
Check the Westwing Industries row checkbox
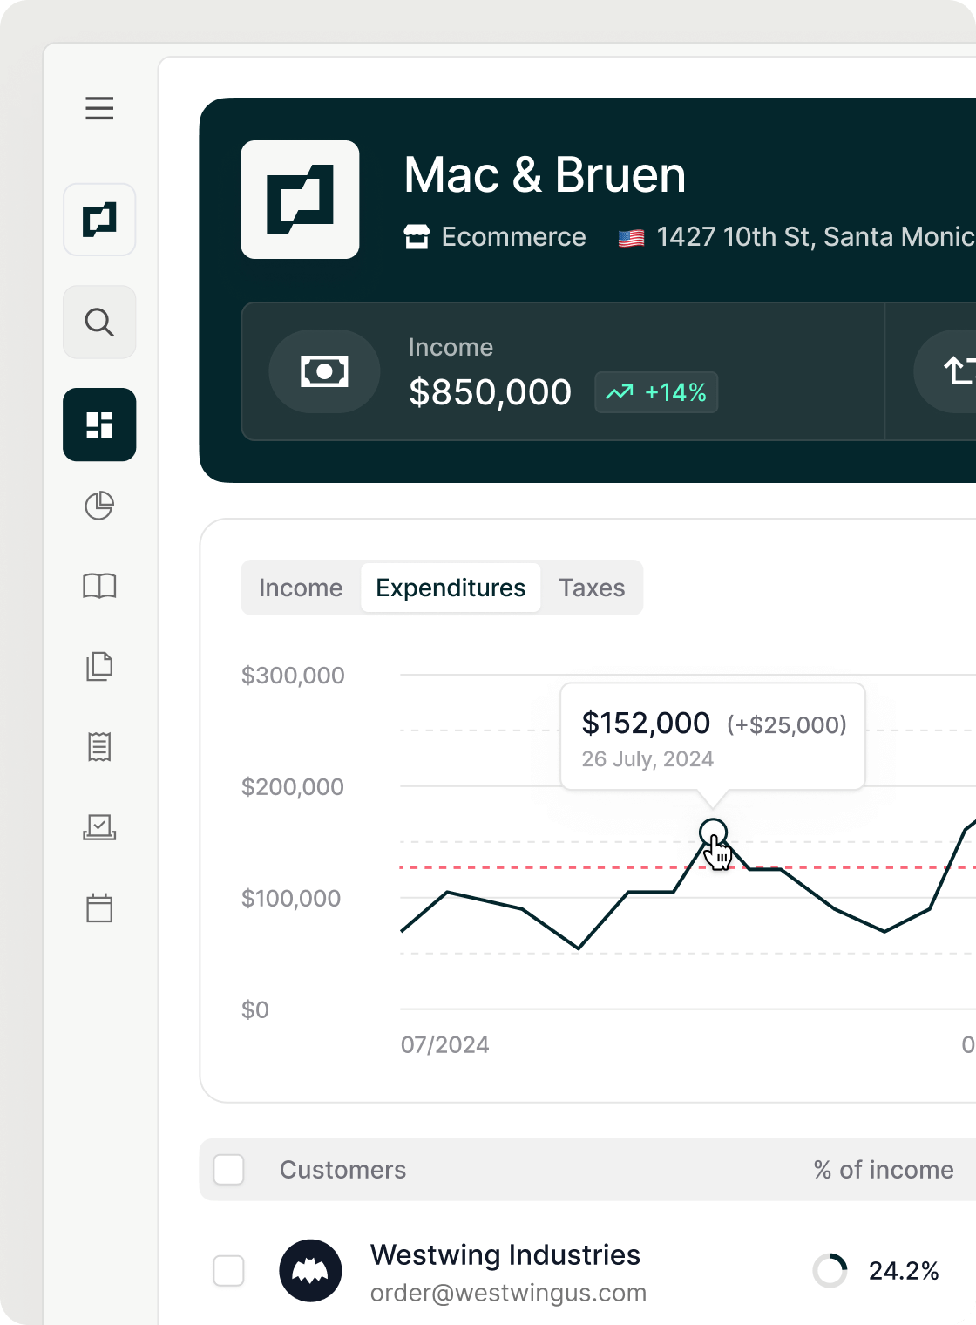click(x=229, y=1271)
